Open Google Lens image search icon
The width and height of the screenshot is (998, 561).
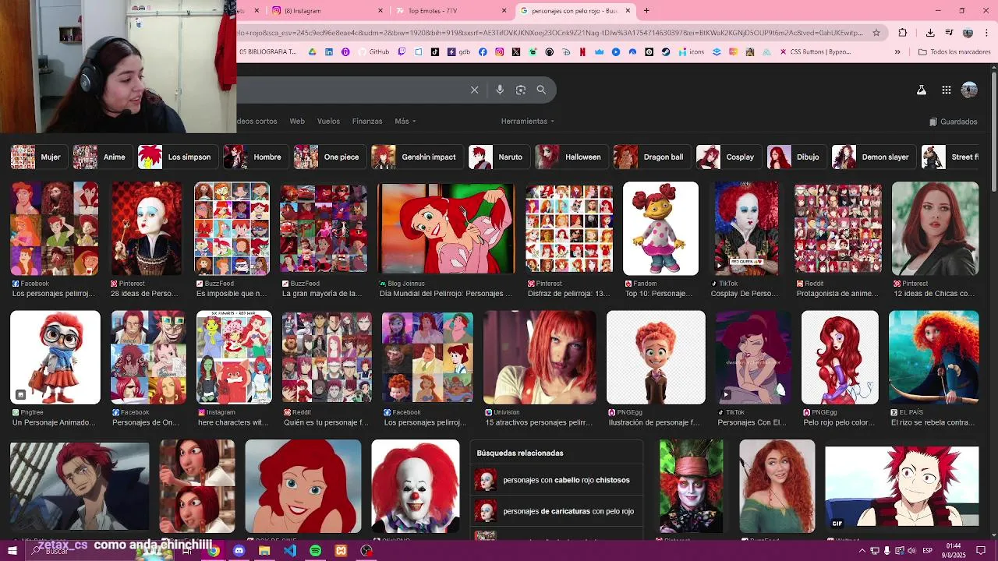pos(521,90)
